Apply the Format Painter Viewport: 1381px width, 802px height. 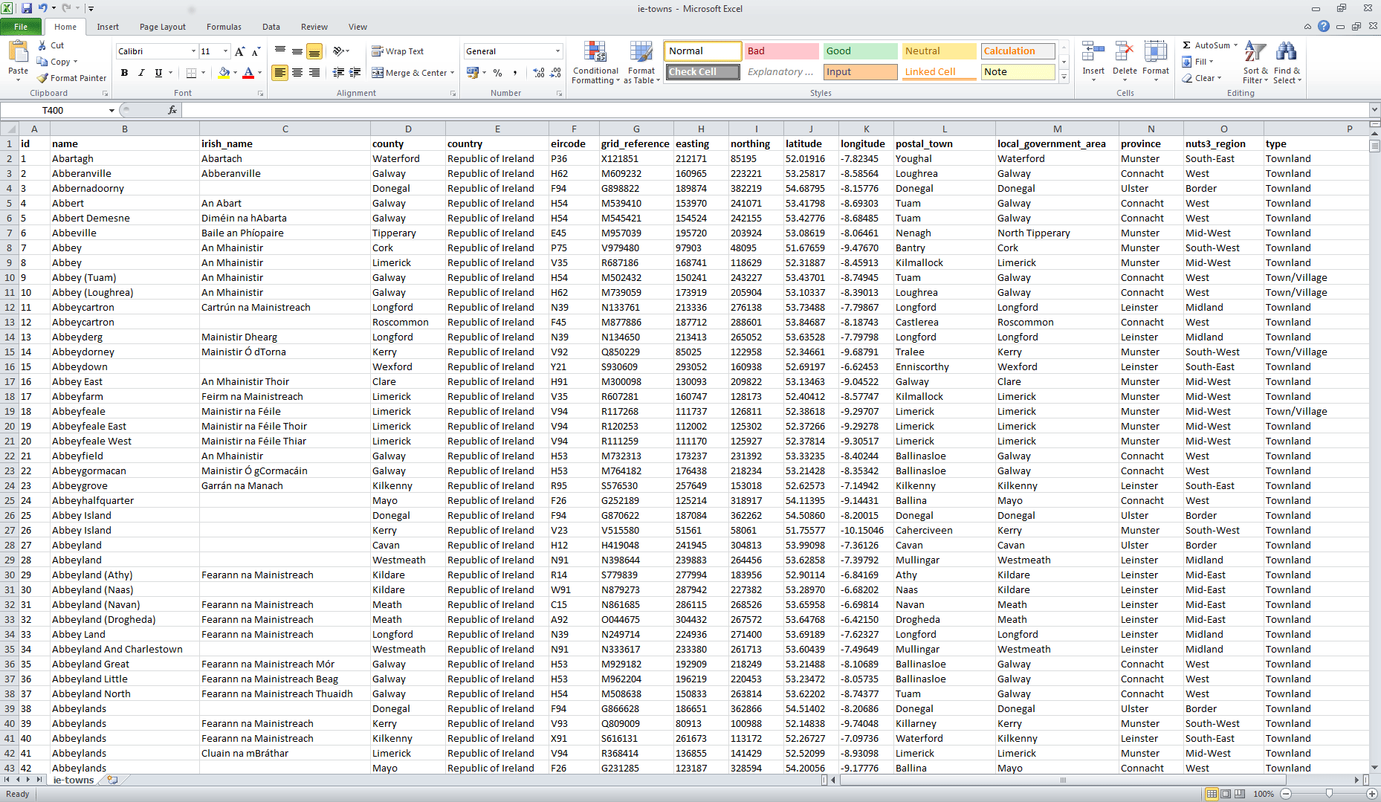point(71,77)
